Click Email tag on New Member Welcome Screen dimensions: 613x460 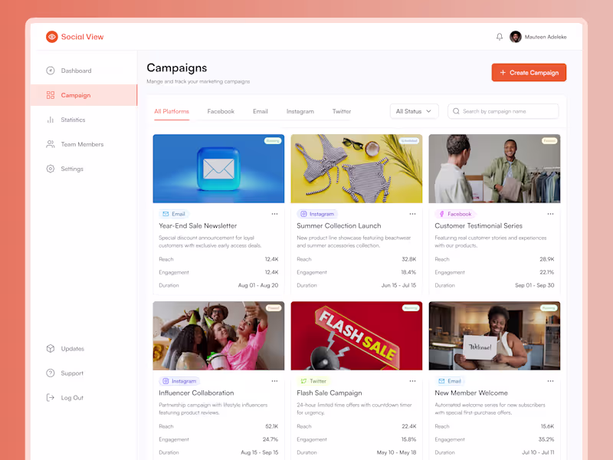[x=450, y=381]
